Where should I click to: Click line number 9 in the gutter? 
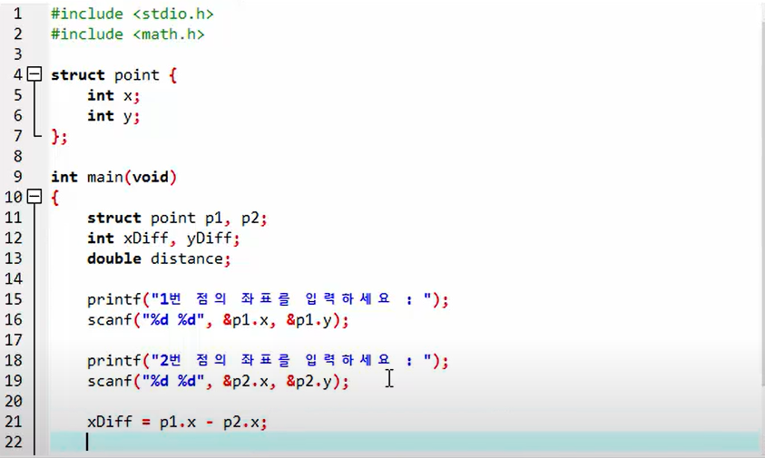click(17, 177)
